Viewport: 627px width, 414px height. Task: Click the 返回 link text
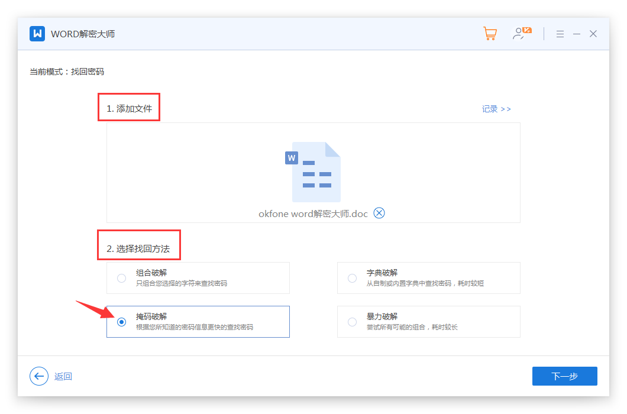click(x=63, y=376)
